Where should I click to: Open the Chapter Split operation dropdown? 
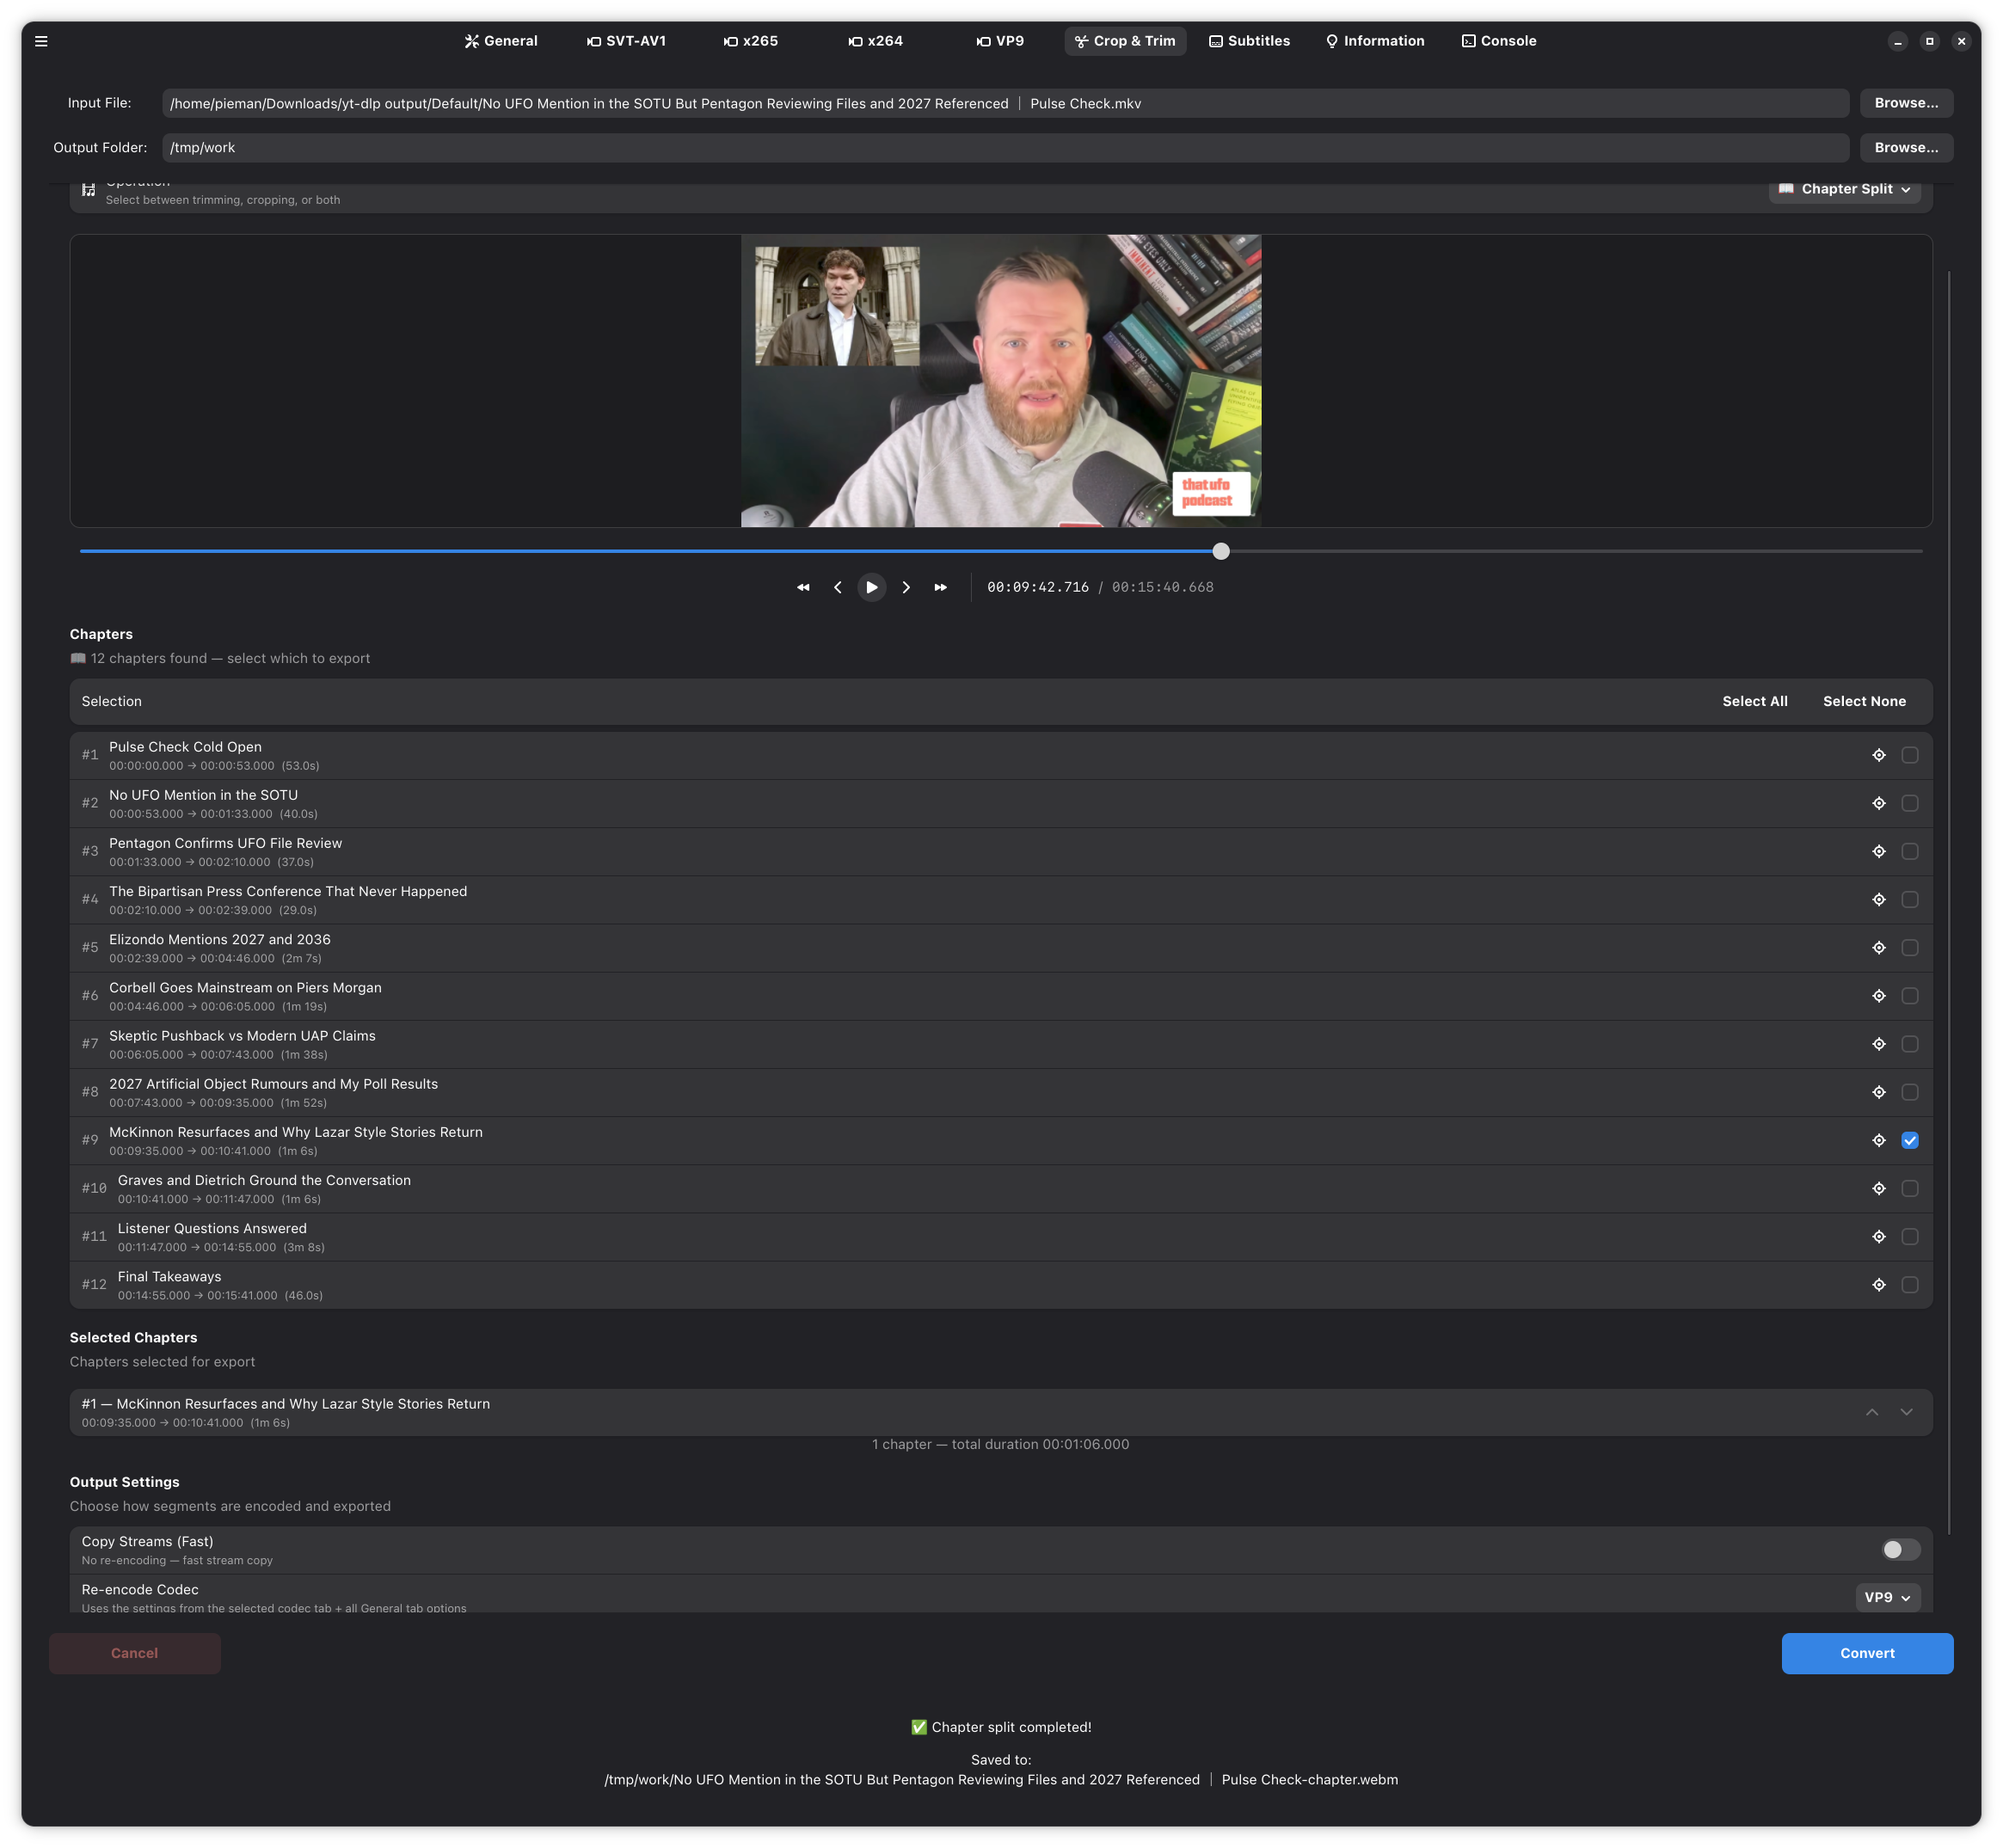pyautogui.click(x=1844, y=189)
